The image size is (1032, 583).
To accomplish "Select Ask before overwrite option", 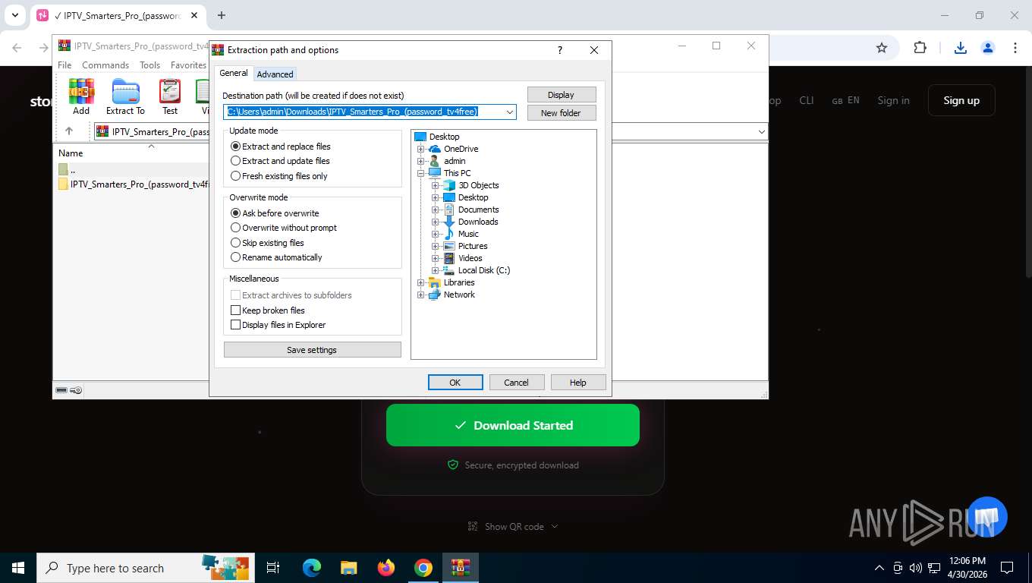I will pyautogui.click(x=275, y=213).
